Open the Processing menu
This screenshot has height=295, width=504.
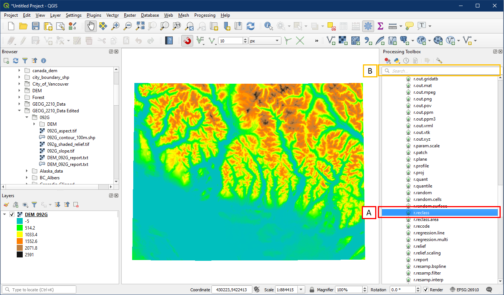click(x=205, y=15)
